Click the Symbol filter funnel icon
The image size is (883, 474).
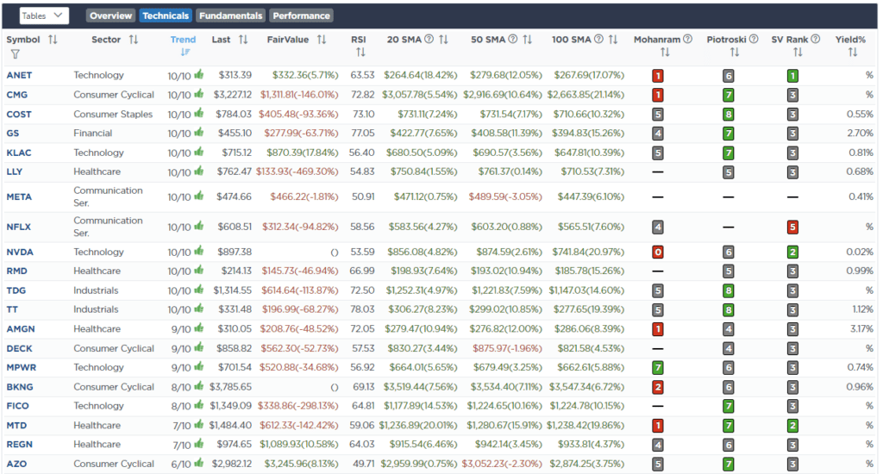point(16,54)
